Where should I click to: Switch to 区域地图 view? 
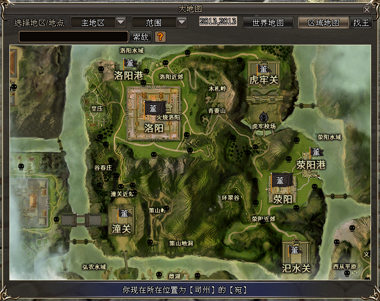click(x=323, y=23)
